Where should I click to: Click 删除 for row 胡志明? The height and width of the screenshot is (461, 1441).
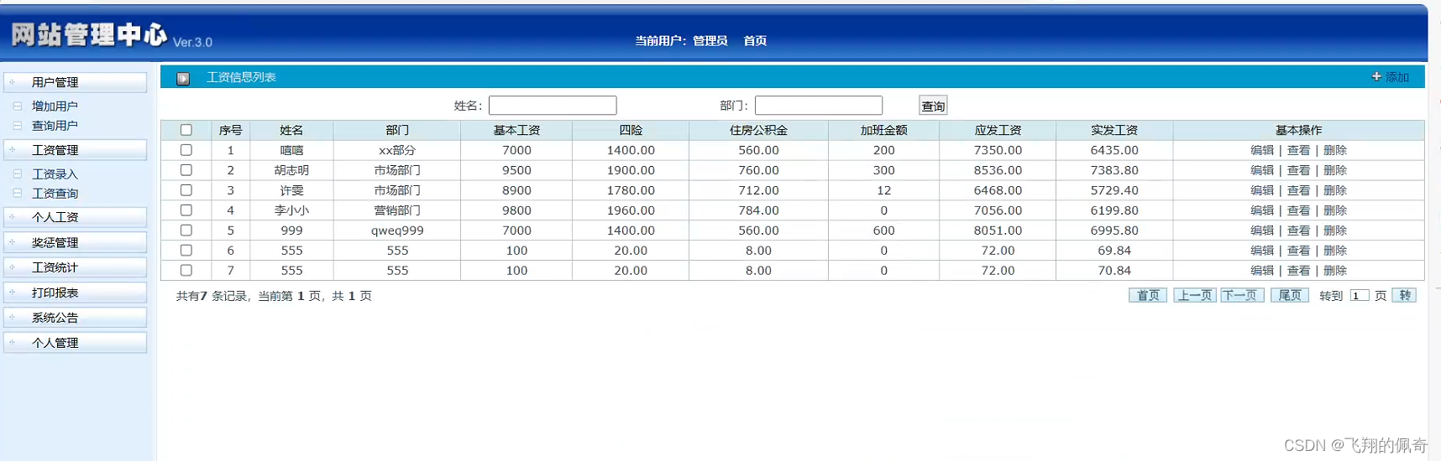tap(1335, 170)
